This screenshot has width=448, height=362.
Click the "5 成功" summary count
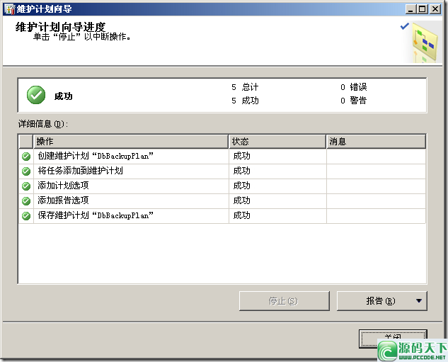click(x=245, y=101)
